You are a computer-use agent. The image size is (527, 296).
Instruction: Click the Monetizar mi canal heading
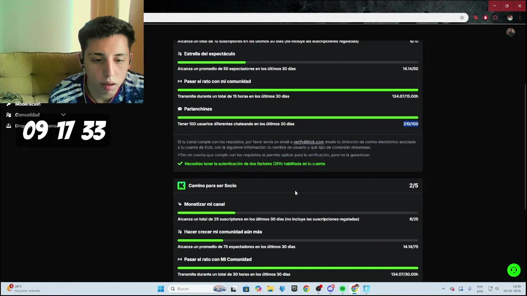point(204,204)
